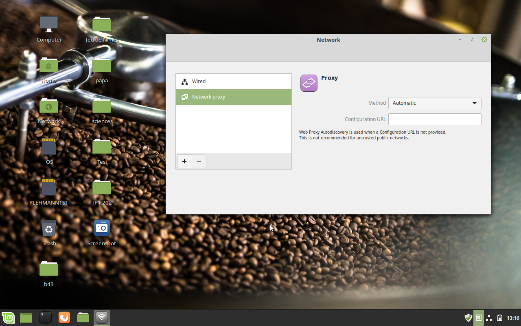Click Network window button in taskbar
521x326 pixels.
click(x=102, y=317)
